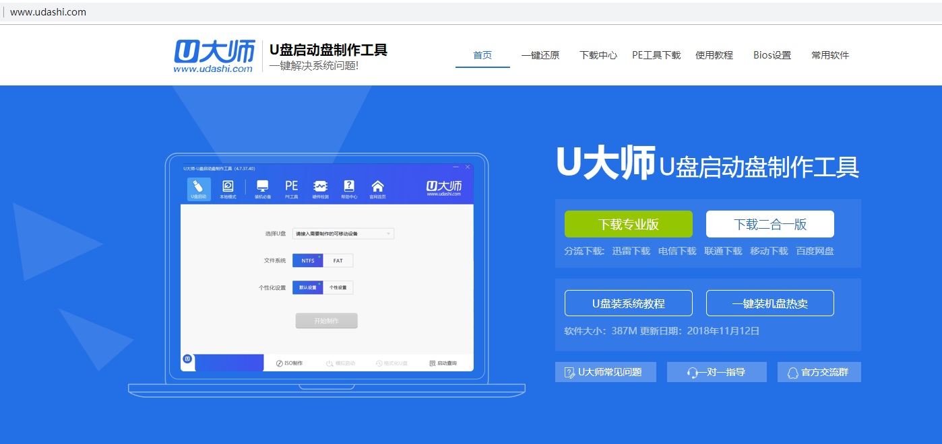Click the green 下载专业版 button
942x444 pixels.
[628, 224]
